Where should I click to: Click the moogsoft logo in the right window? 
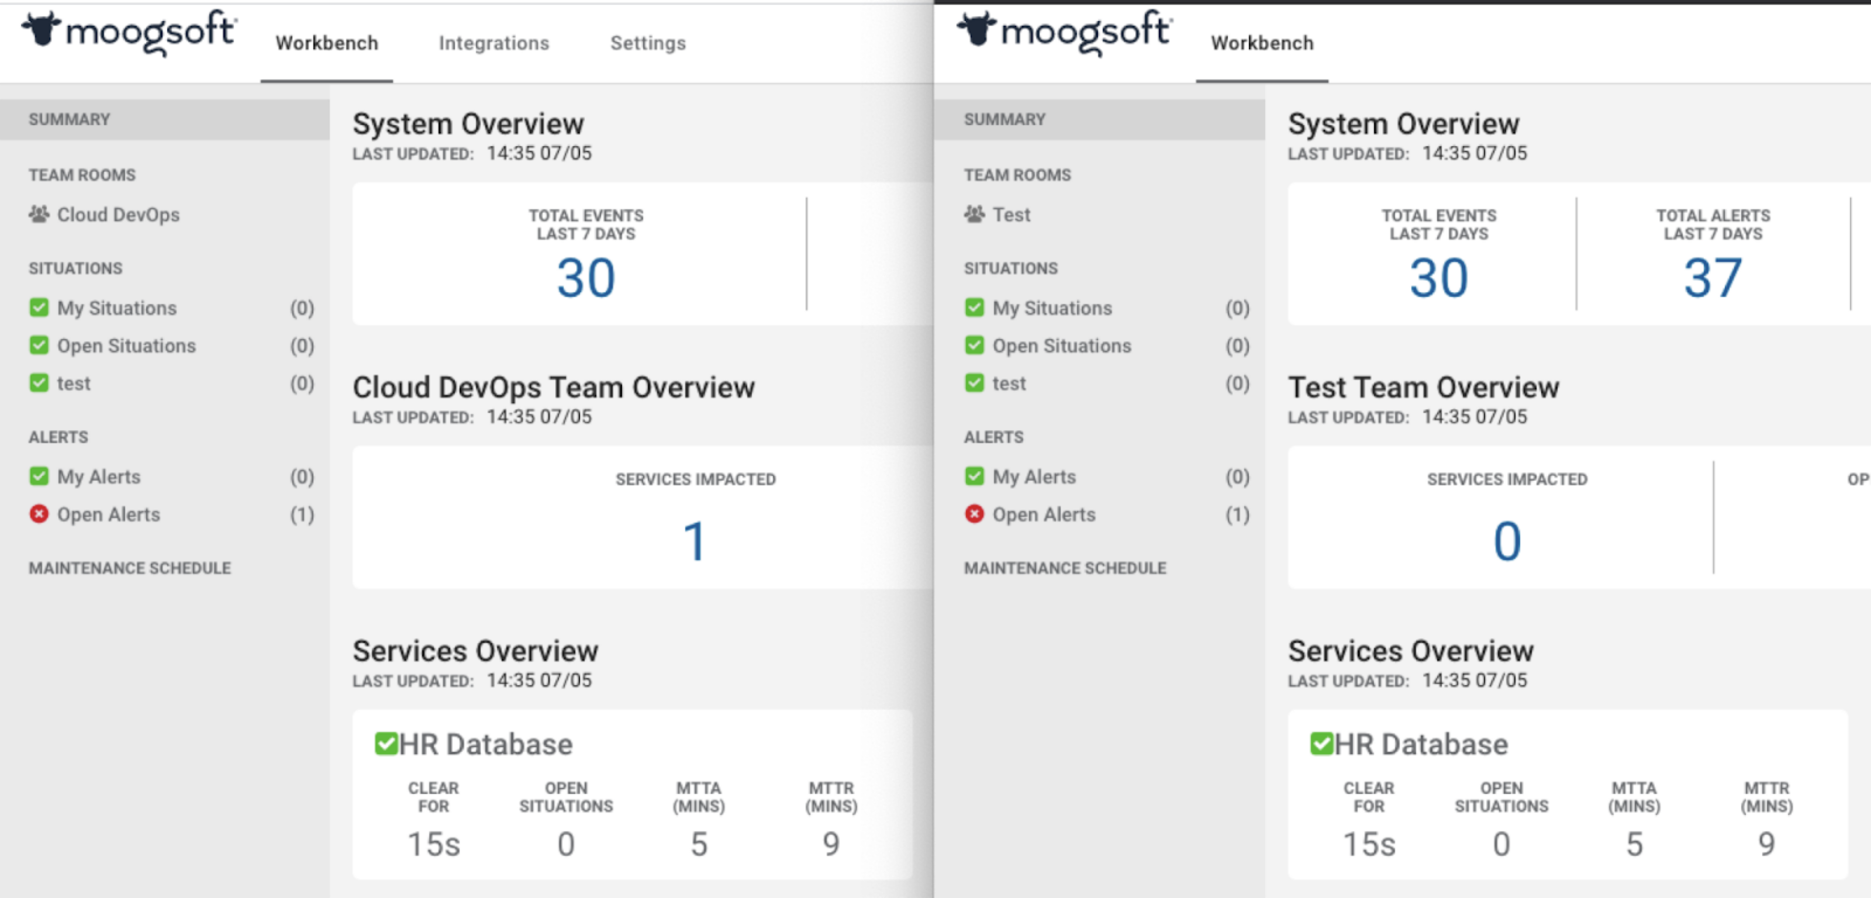1064,33
